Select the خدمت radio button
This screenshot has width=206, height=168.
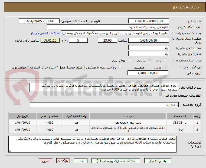click(150, 60)
